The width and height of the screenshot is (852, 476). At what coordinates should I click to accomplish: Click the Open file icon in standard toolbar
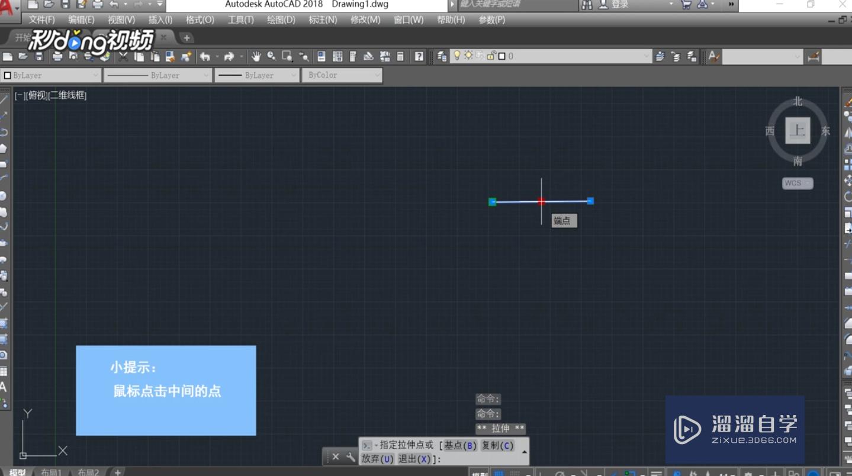(23, 57)
